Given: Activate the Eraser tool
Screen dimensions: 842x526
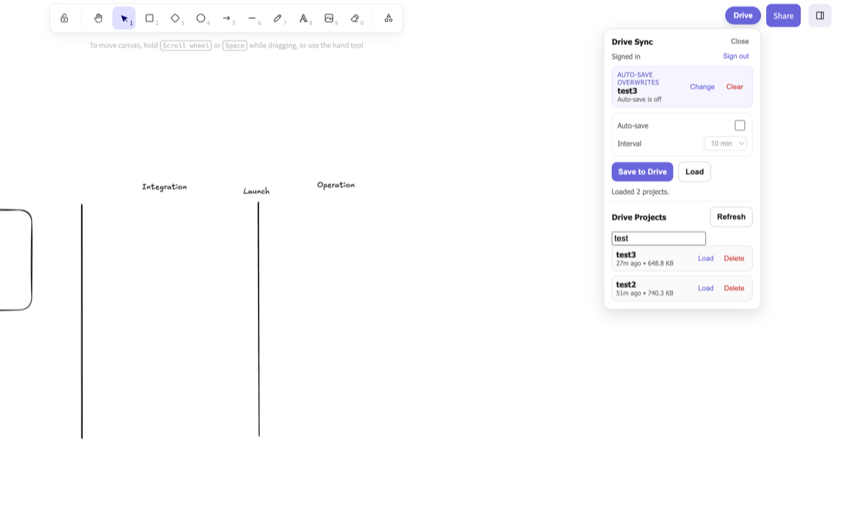Looking at the screenshot, I should pyautogui.click(x=355, y=18).
